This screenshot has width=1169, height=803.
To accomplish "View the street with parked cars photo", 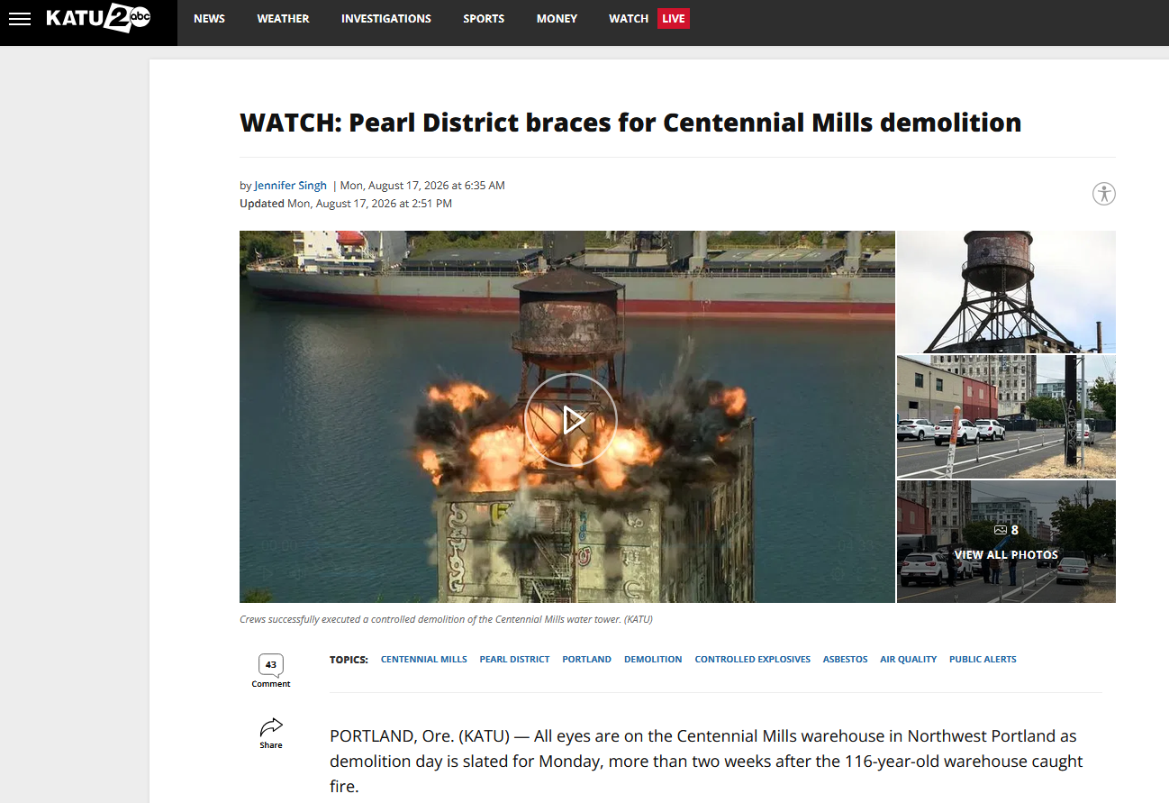I will (1006, 416).
